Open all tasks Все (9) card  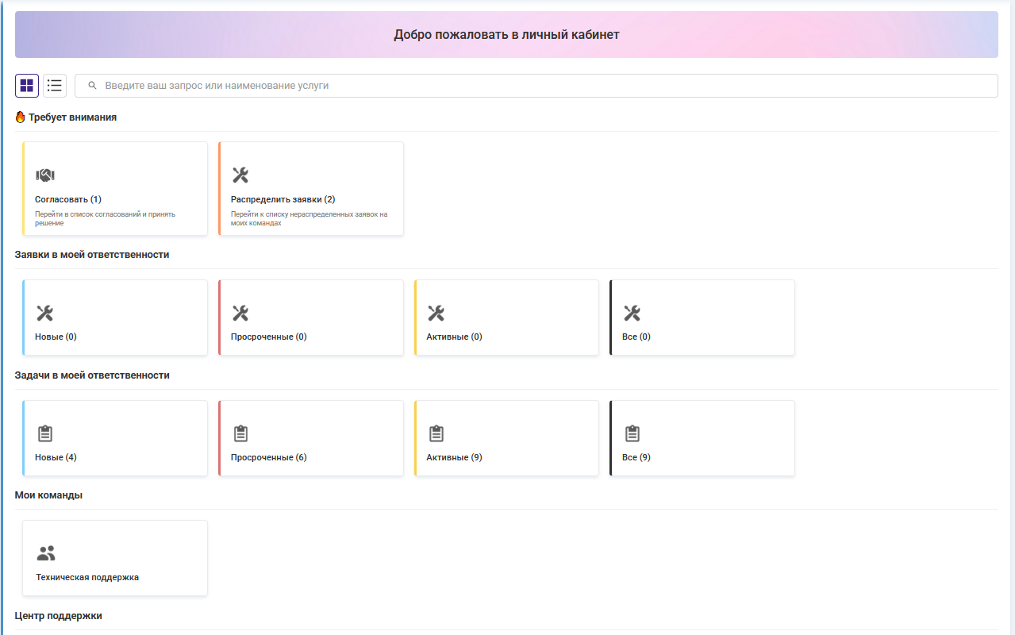click(702, 438)
